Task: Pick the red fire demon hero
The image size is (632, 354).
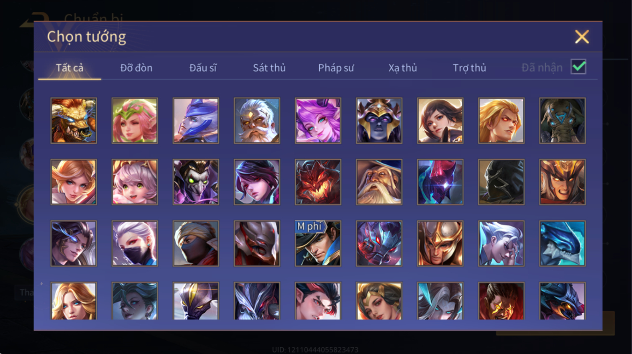Action: [318, 182]
